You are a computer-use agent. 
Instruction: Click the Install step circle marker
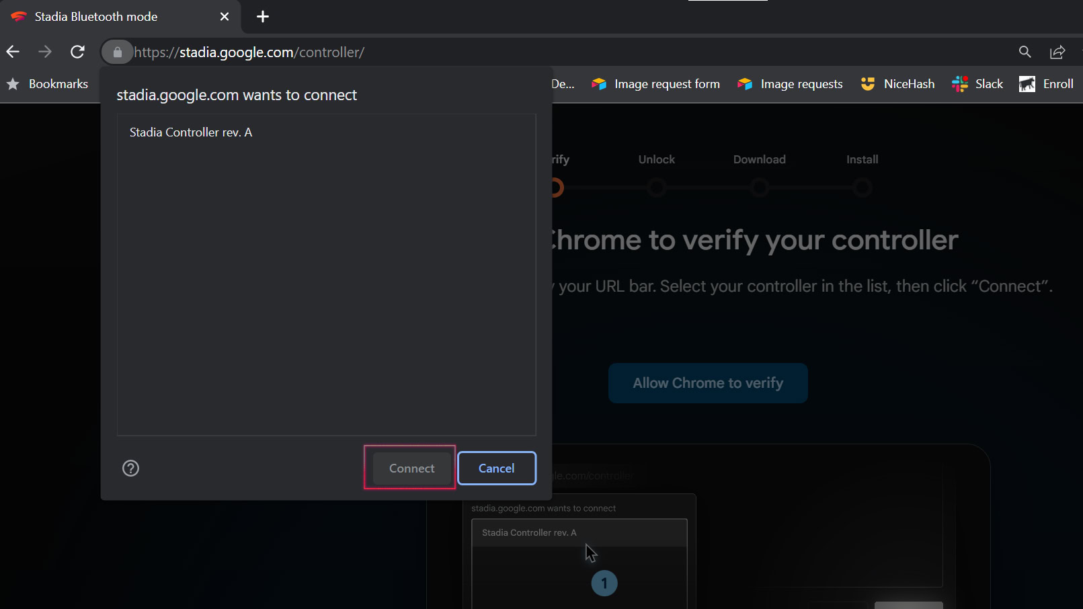tap(863, 188)
